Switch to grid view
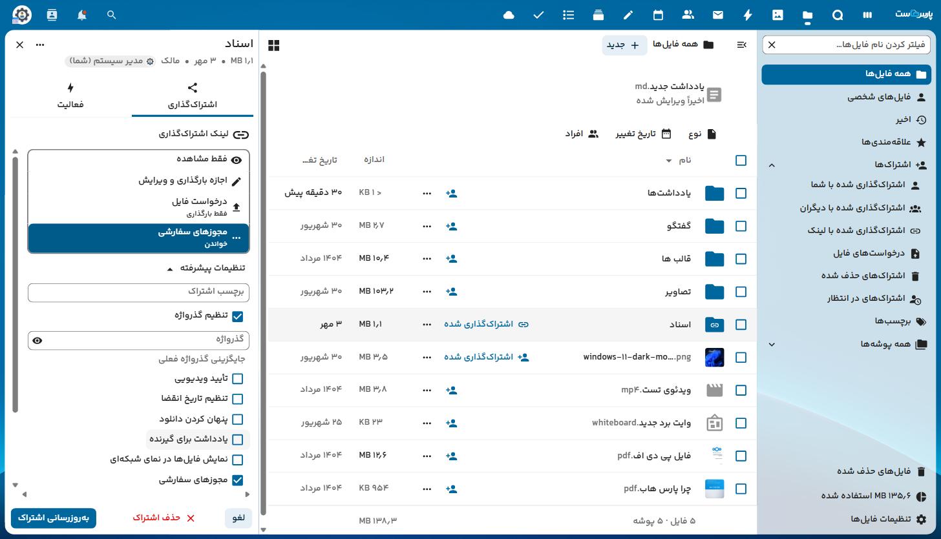 (x=274, y=45)
